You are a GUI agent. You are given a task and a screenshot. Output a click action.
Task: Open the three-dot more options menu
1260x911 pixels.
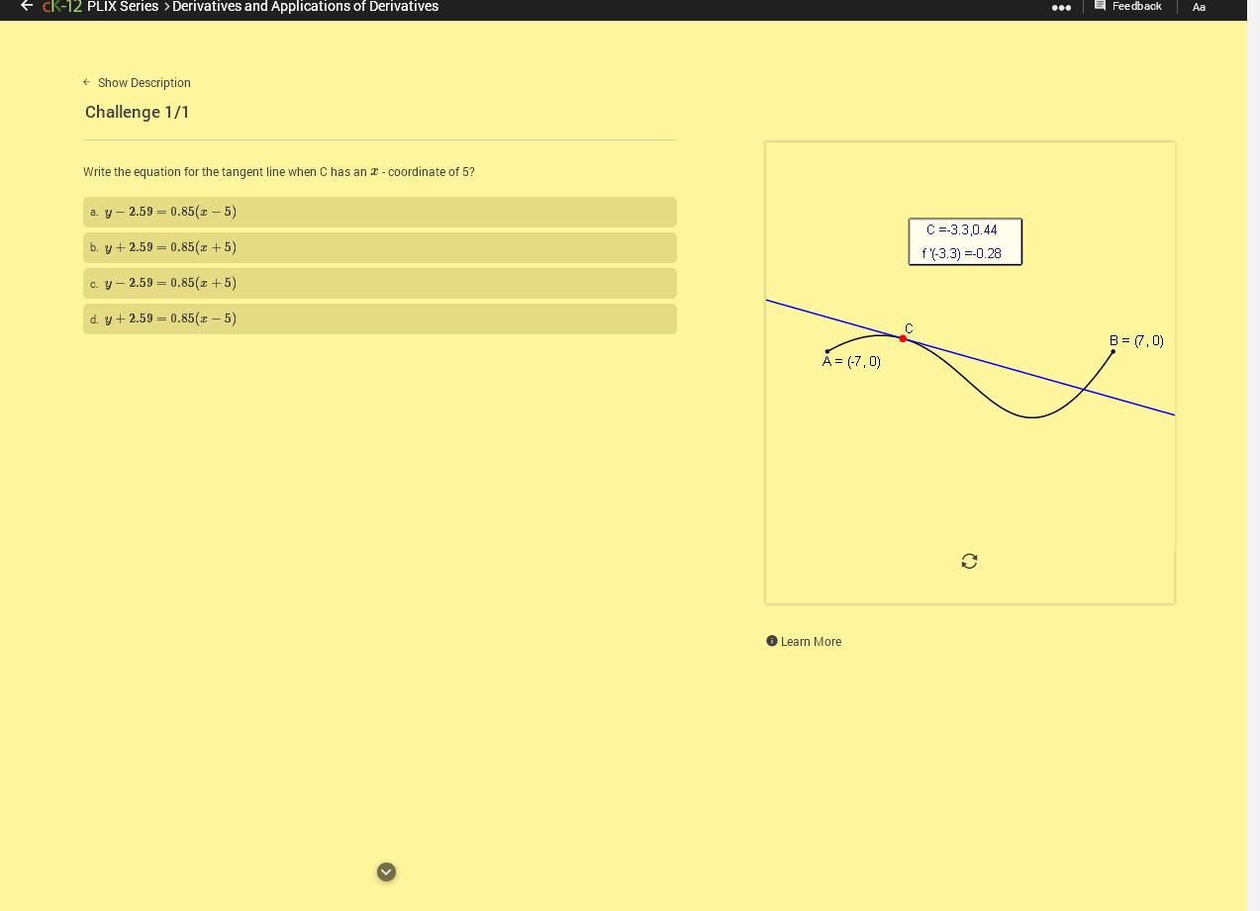click(1061, 7)
